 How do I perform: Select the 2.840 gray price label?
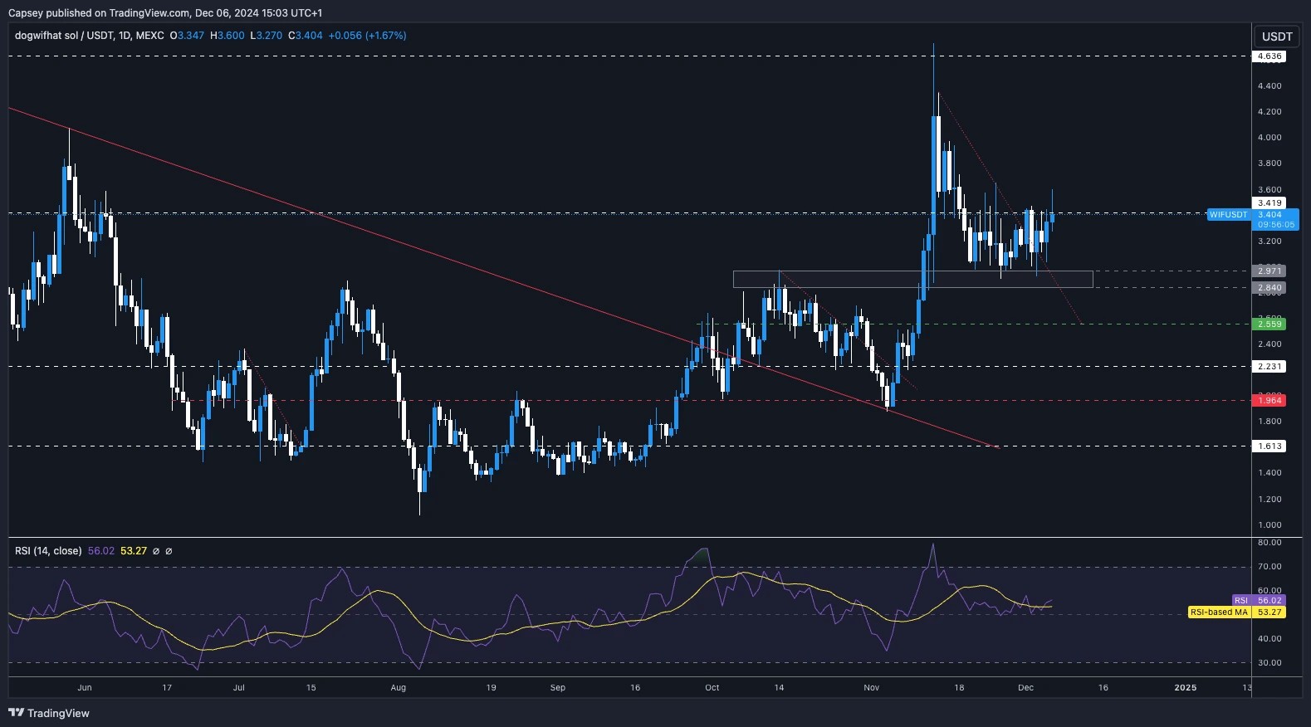click(1269, 288)
